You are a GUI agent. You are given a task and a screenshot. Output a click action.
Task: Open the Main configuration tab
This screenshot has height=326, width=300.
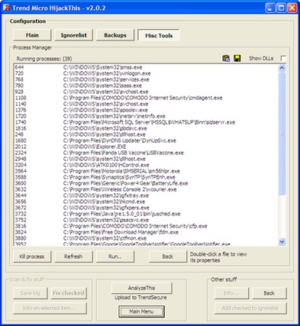click(x=32, y=35)
